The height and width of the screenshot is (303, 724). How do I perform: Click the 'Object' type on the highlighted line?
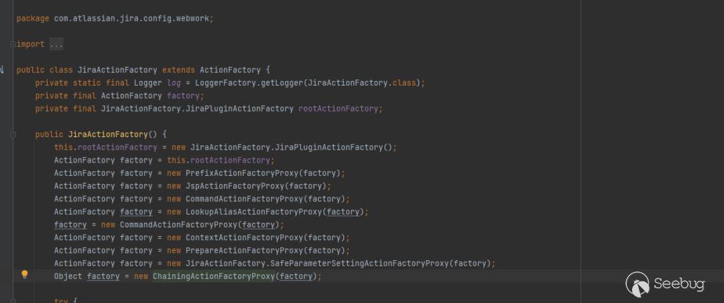[68, 276]
